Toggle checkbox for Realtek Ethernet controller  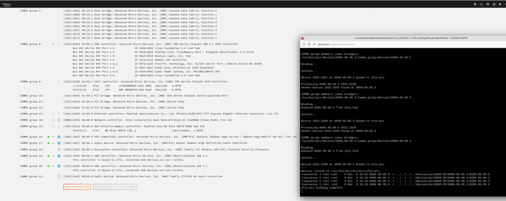tap(59, 114)
